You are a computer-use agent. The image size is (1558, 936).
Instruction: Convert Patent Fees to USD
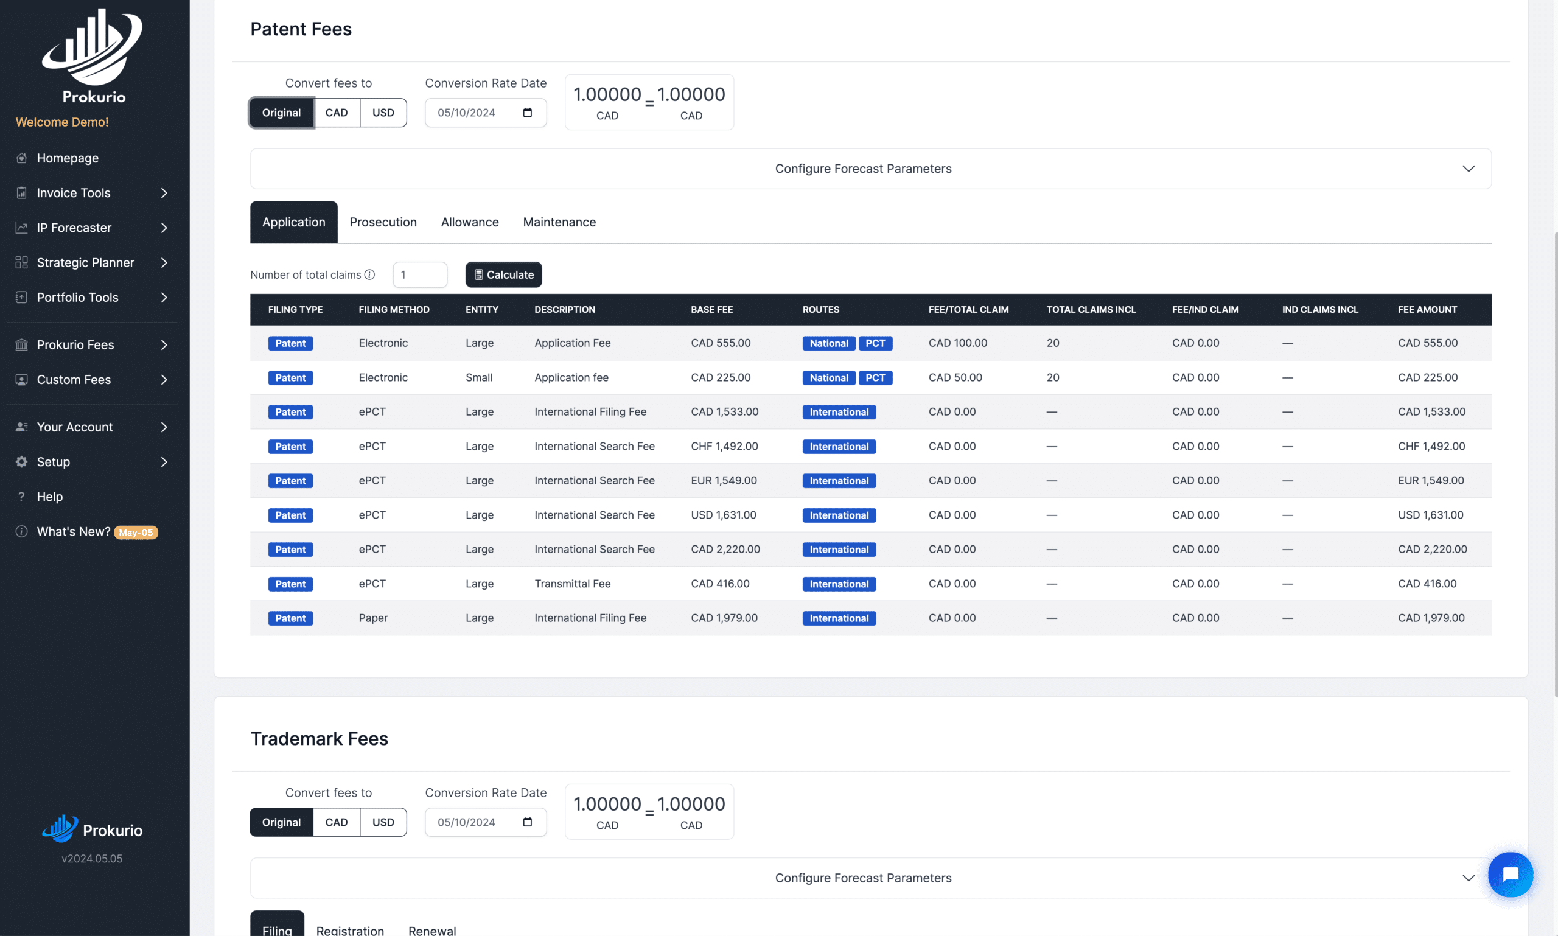coord(383,112)
